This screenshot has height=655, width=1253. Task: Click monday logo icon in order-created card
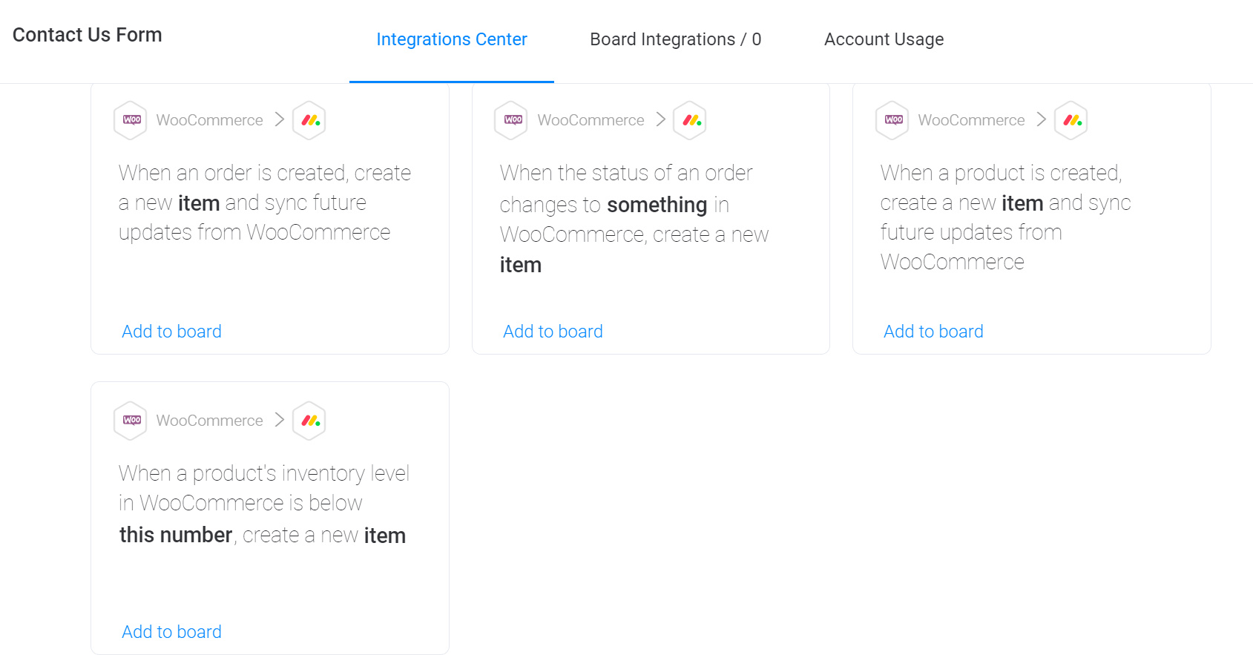[x=309, y=120]
